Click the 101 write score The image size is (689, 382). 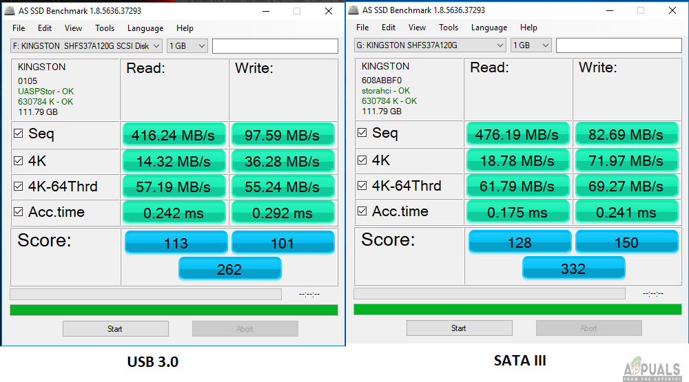[282, 242]
